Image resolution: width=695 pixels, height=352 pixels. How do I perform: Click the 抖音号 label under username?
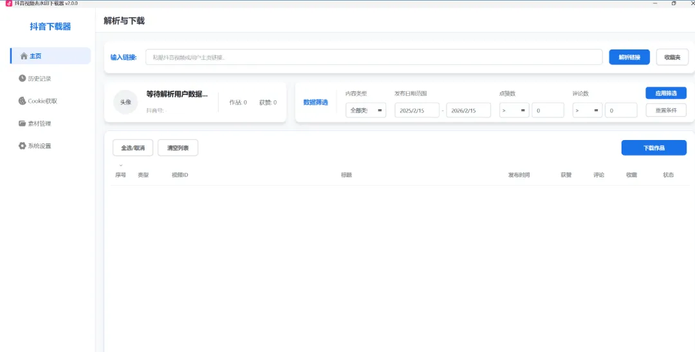[156, 110]
